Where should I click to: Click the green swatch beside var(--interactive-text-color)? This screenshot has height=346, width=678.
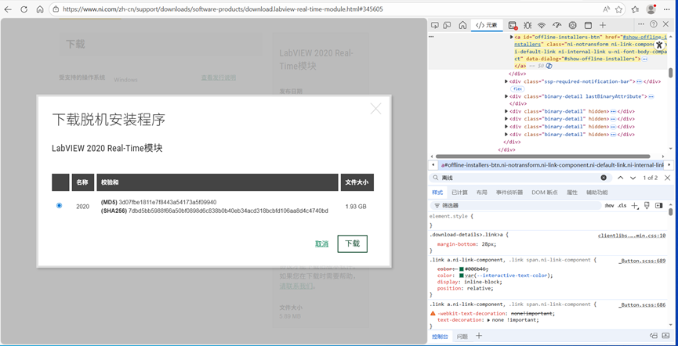click(x=462, y=276)
